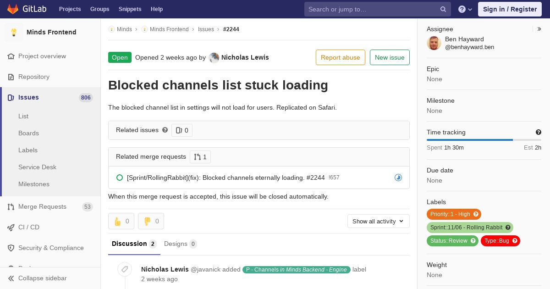This screenshot has width=550, height=289.
Task: Click the Issues count badge 806
Action: coord(86,97)
